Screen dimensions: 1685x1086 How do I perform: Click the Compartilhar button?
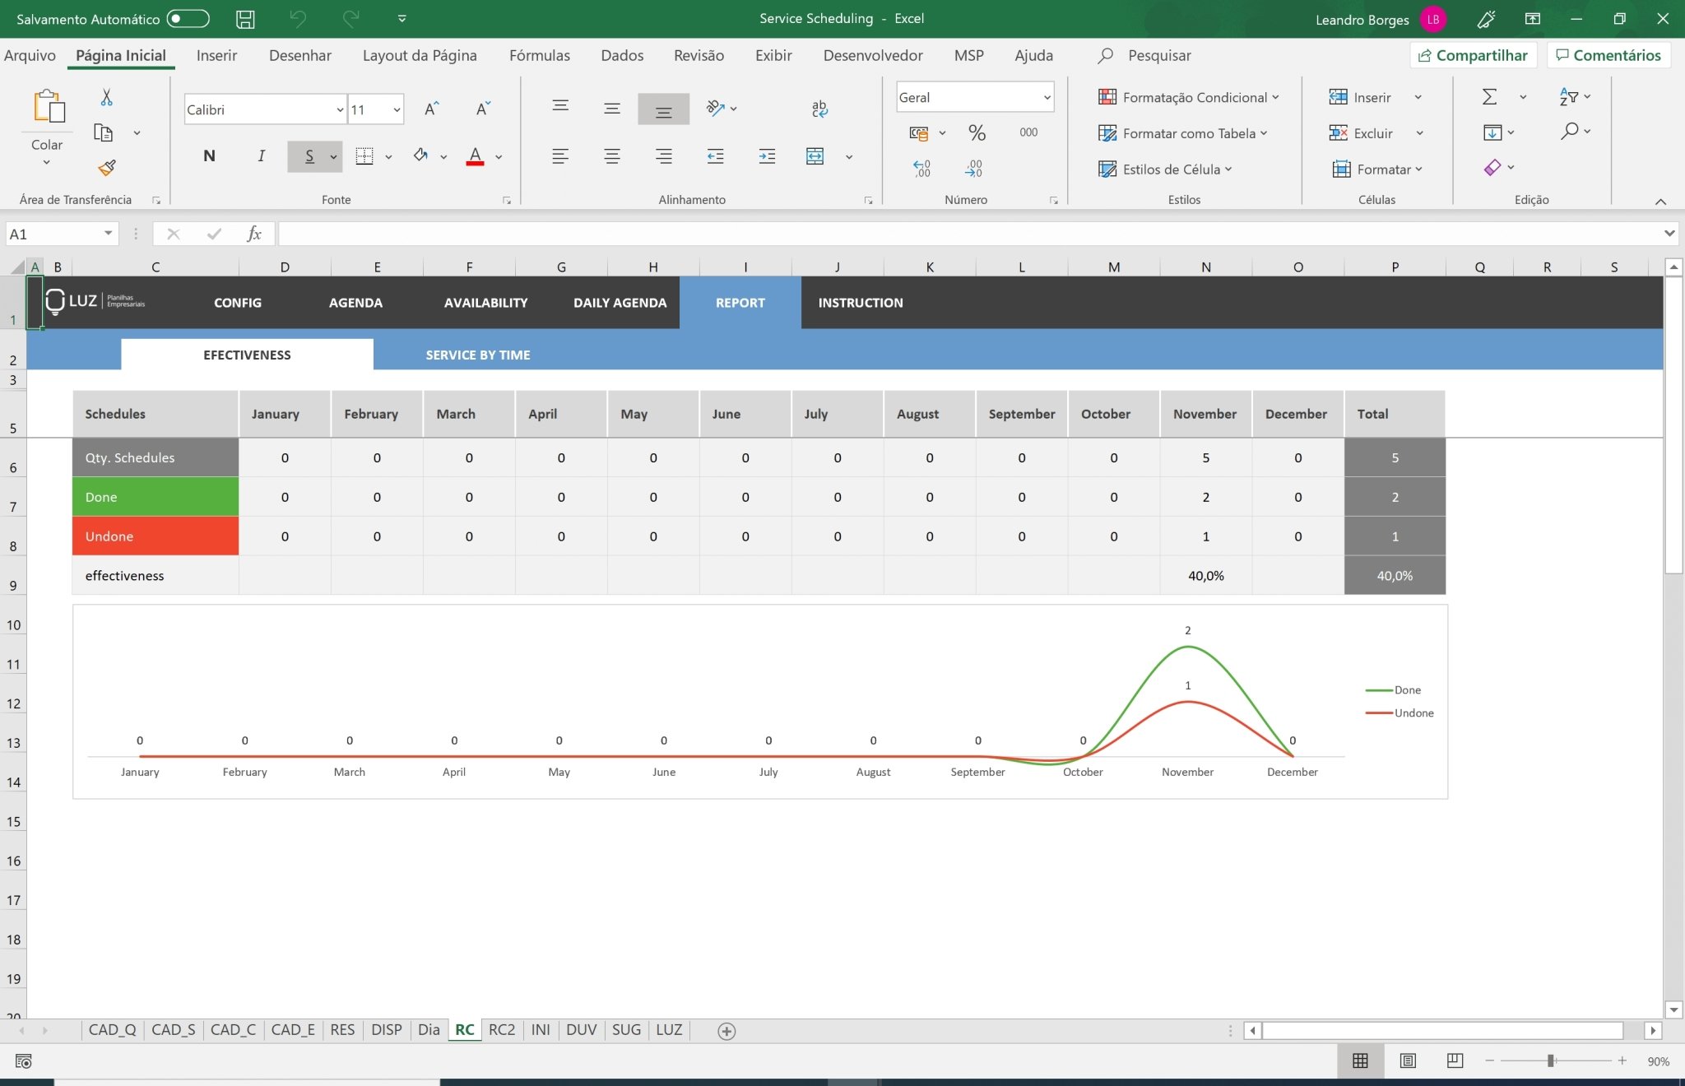point(1473,55)
